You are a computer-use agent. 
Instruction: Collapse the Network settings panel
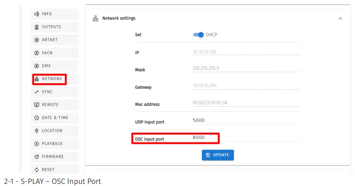point(340,19)
